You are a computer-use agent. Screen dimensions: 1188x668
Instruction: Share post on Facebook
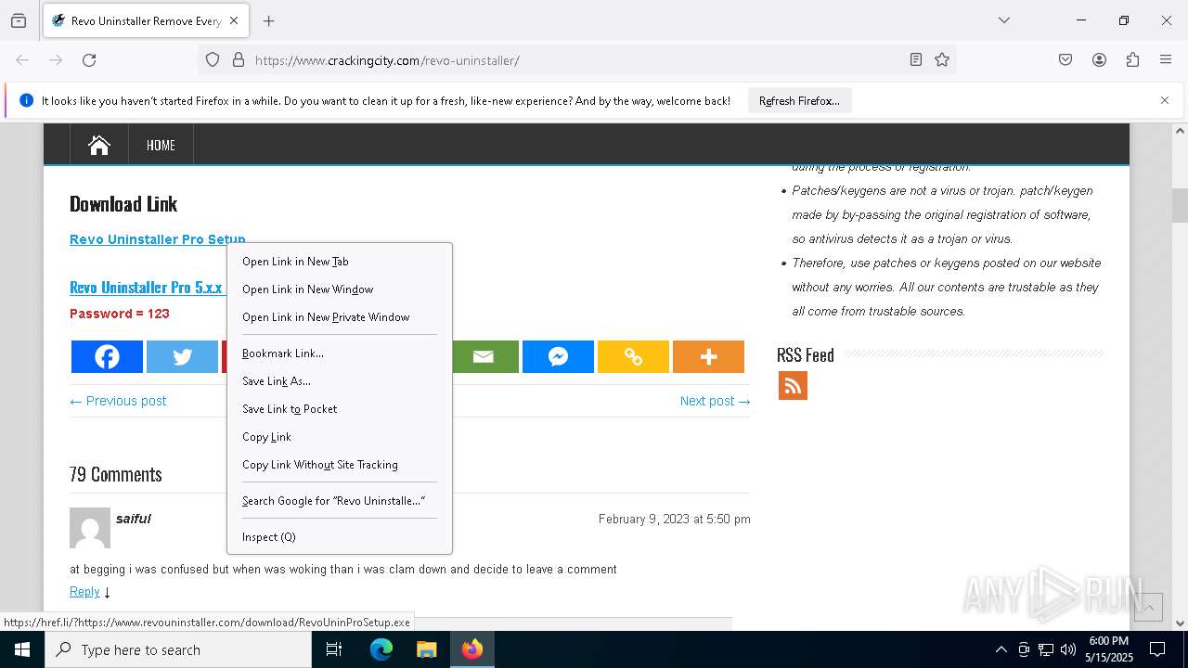pyautogui.click(x=107, y=357)
